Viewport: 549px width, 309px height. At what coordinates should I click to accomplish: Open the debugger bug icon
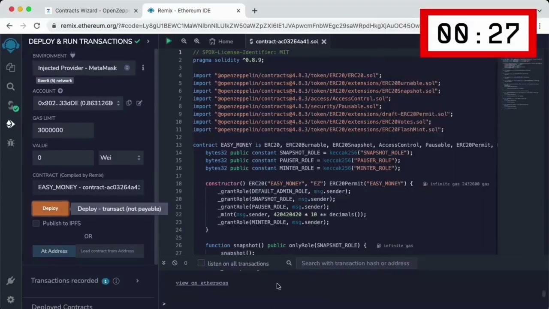tap(11, 143)
